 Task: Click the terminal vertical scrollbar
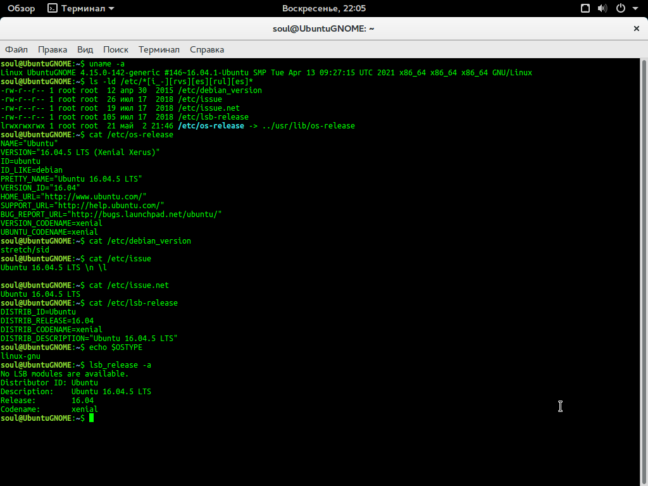click(x=644, y=272)
